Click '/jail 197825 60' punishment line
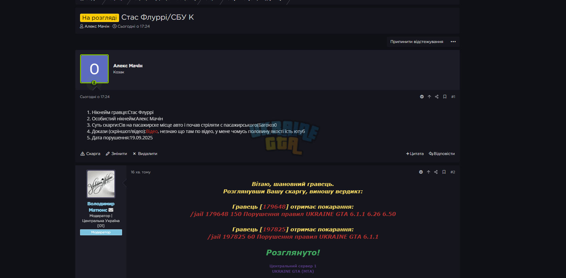566x278 pixels. tap(293, 237)
